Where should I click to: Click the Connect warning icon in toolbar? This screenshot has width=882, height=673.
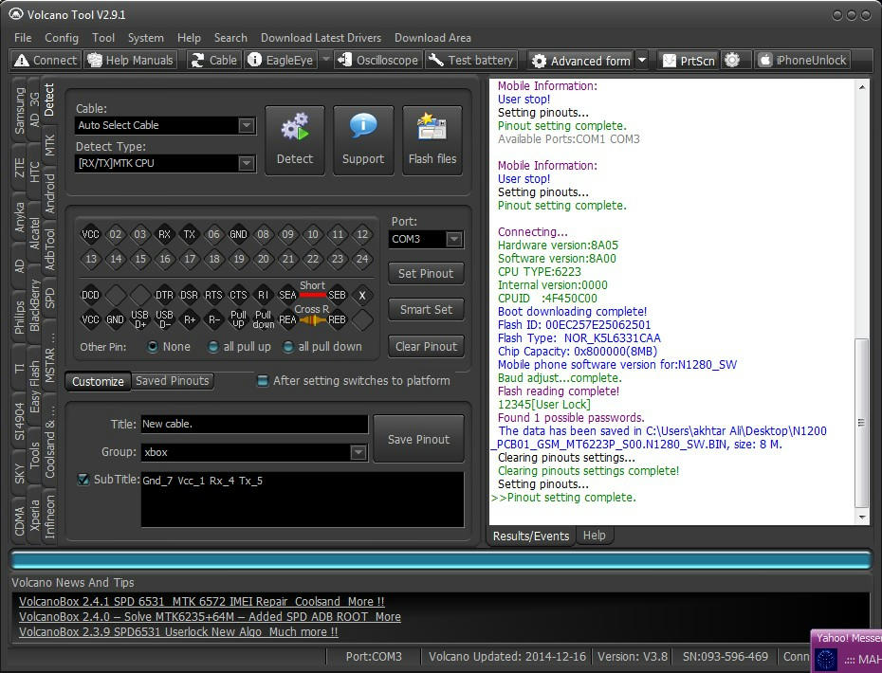[x=22, y=60]
